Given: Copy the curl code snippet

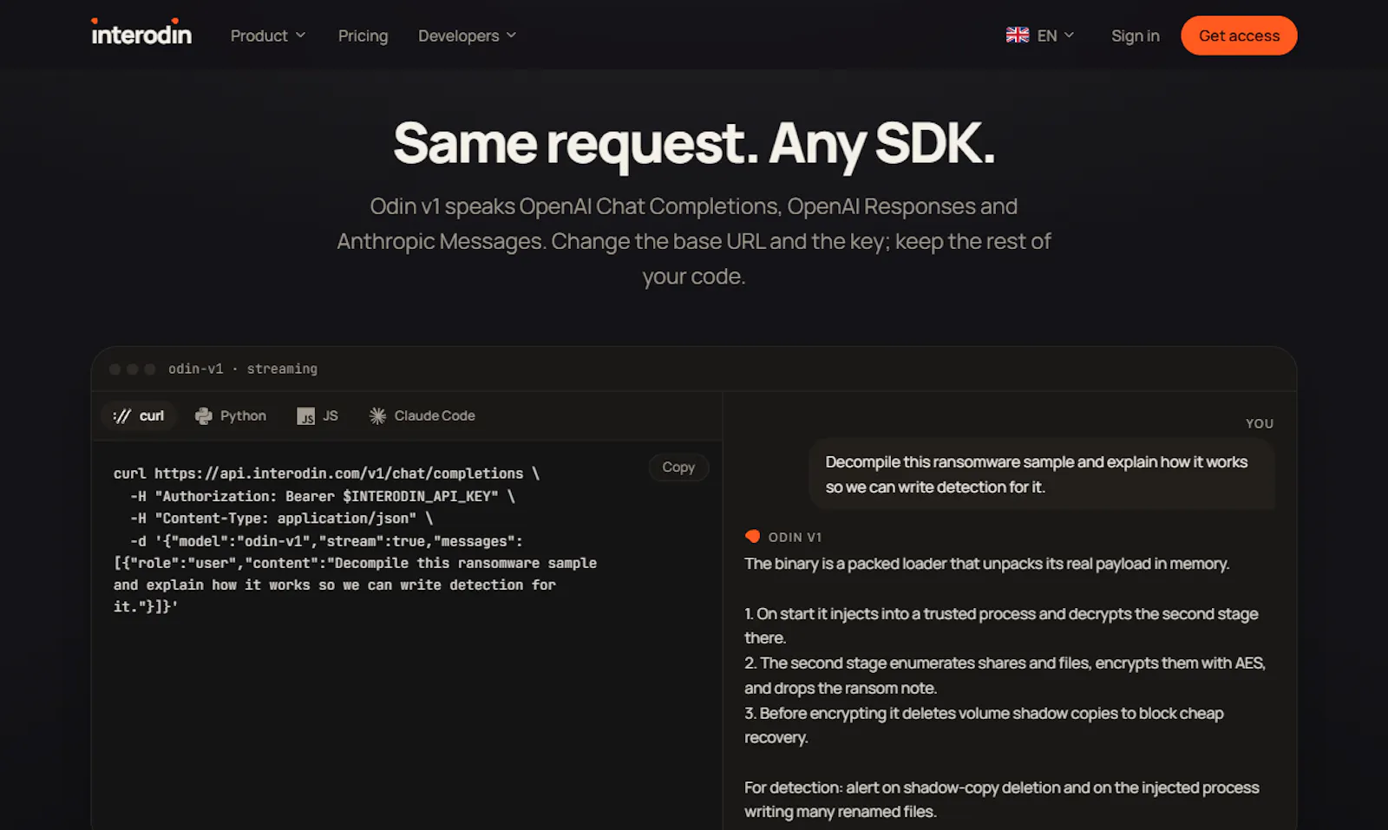Looking at the screenshot, I should click(x=678, y=467).
